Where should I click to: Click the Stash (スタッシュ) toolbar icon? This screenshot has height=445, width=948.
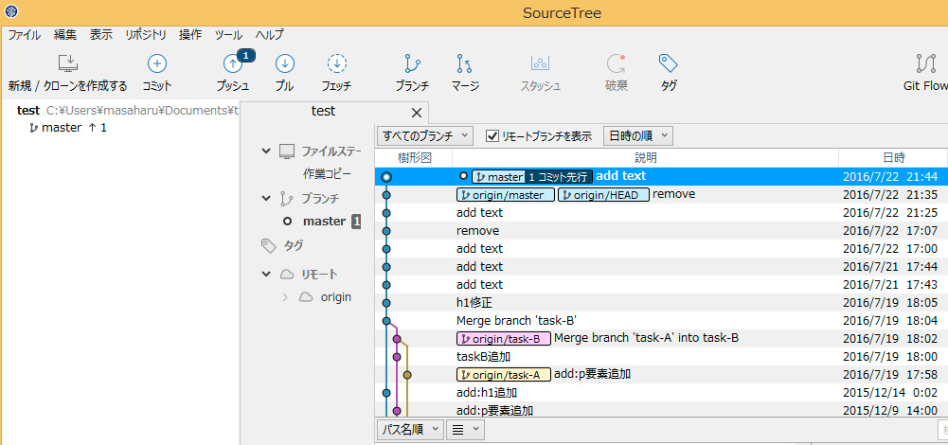click(x=540, y=63)
